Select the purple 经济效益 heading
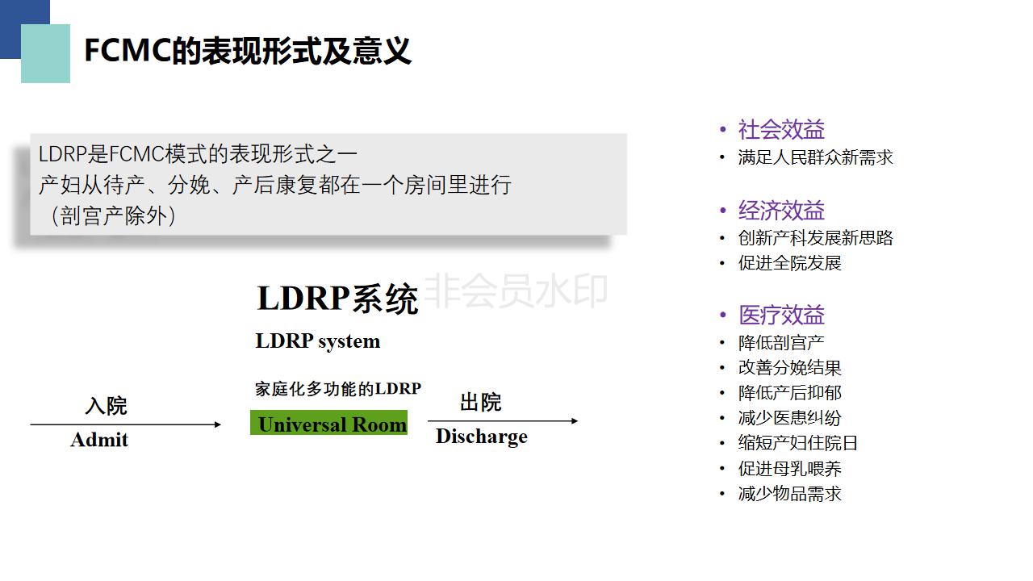This screenshot has height=581, width=1033. pos(781,211)
